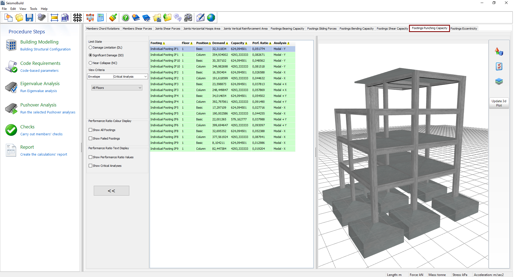Click the globe icon in toolbar
Image resolution: width=514 pixels, height=277 pixels.
coord(211,18)
